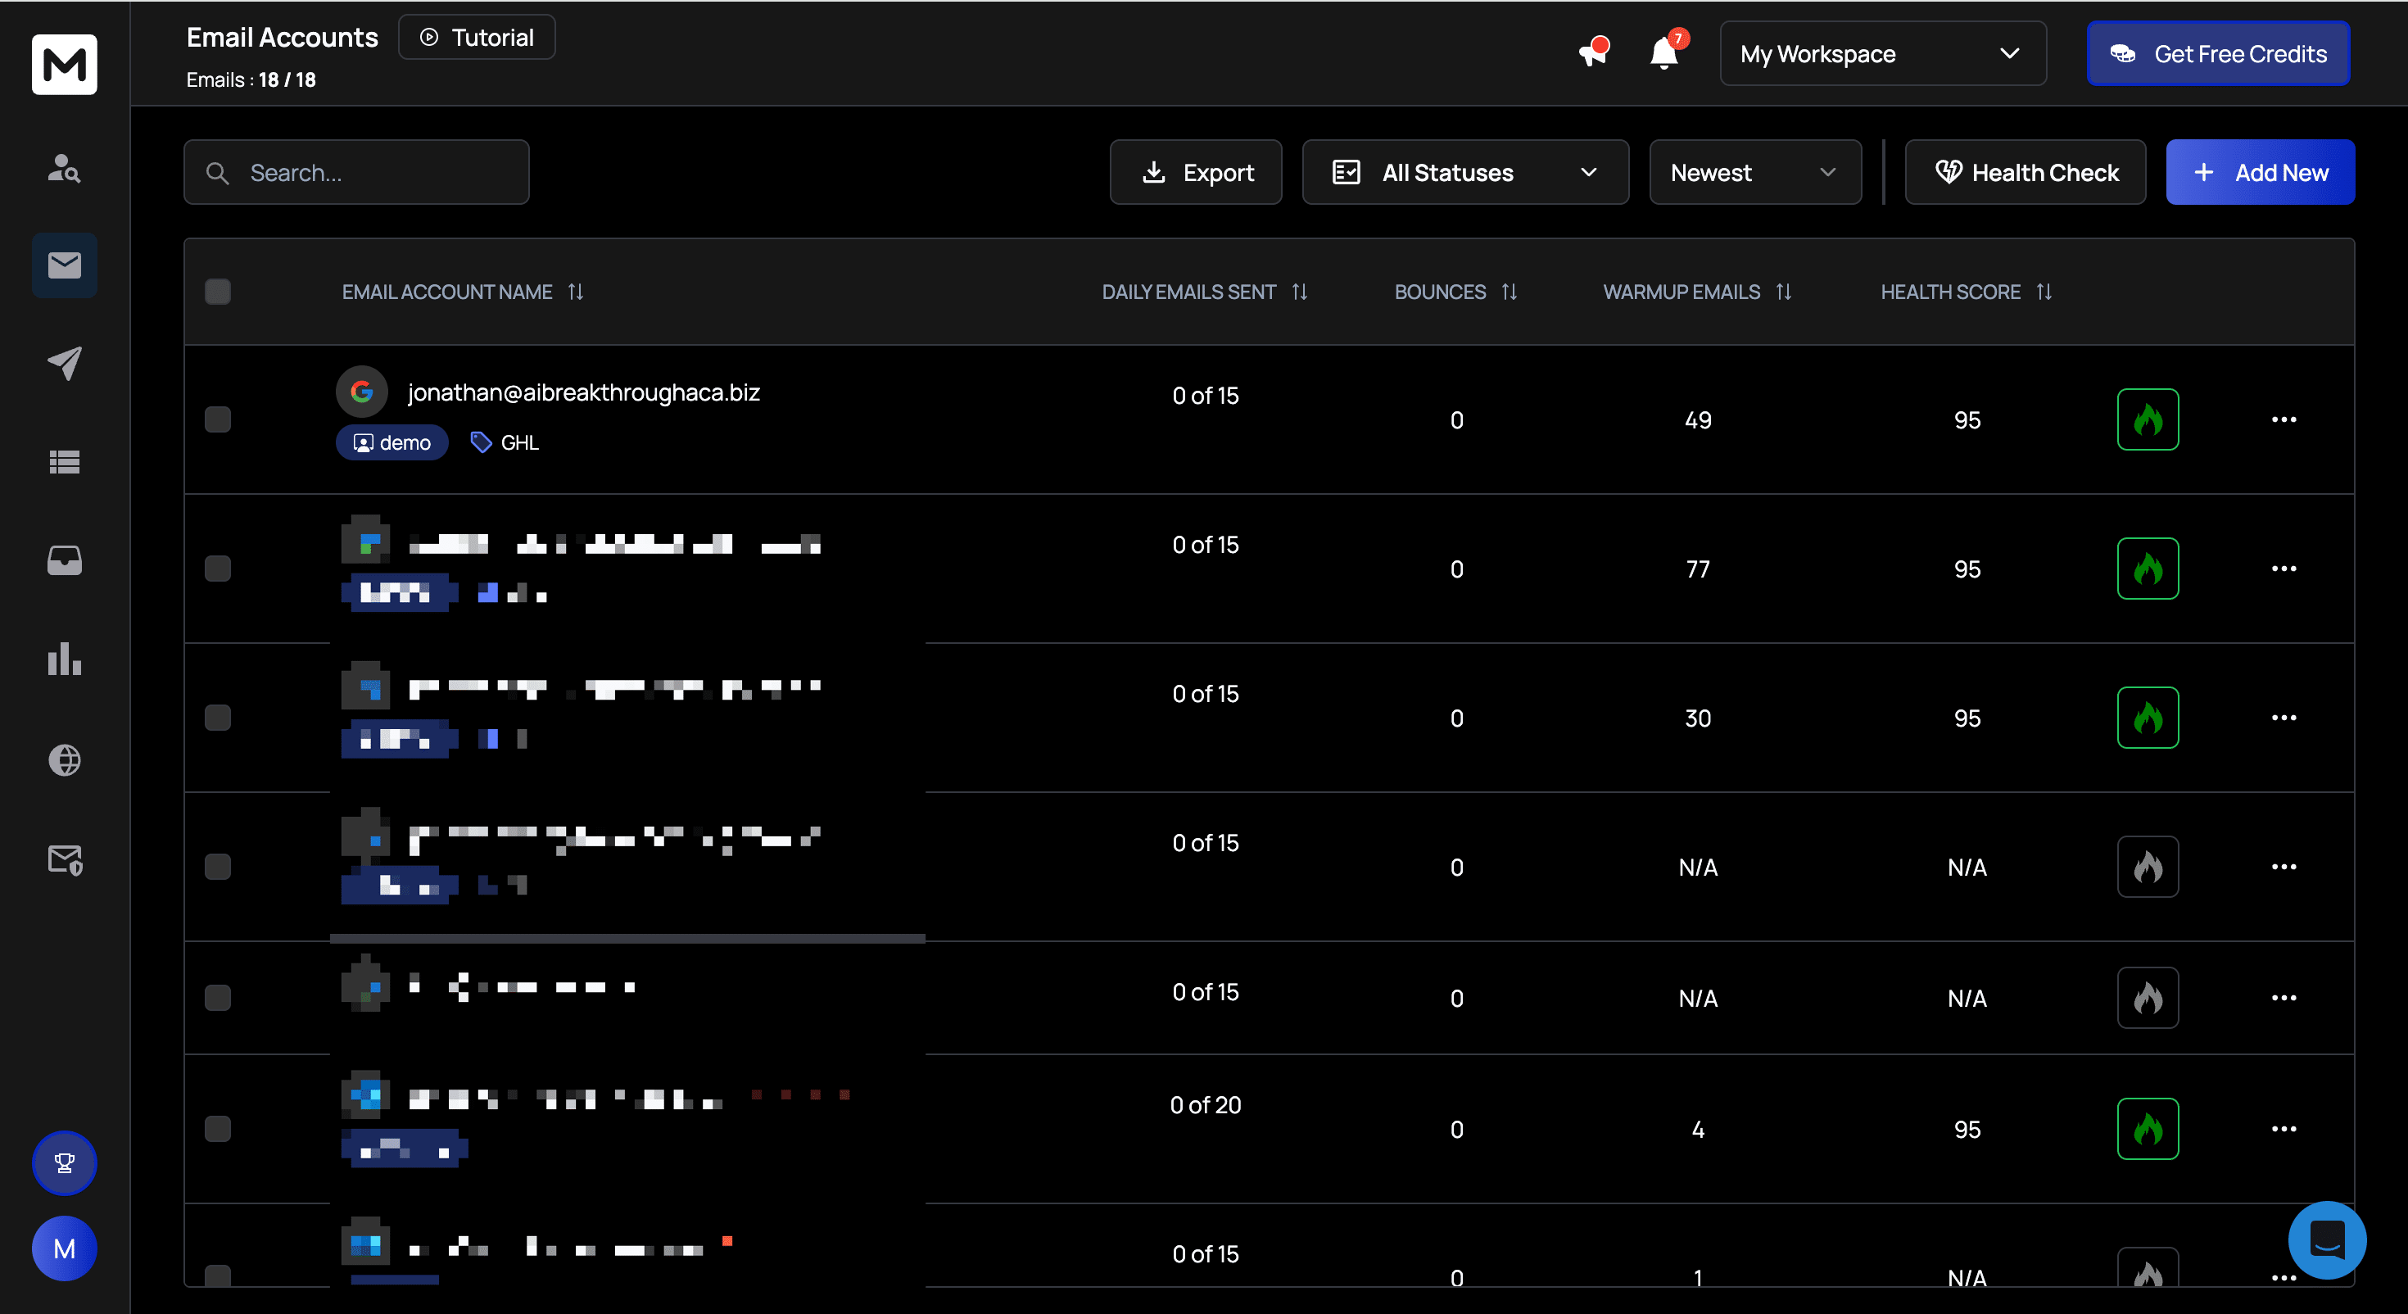Open the three-dot menu for first account
This screenshot has height=1314, width=2408.
tap(2283, 420)
